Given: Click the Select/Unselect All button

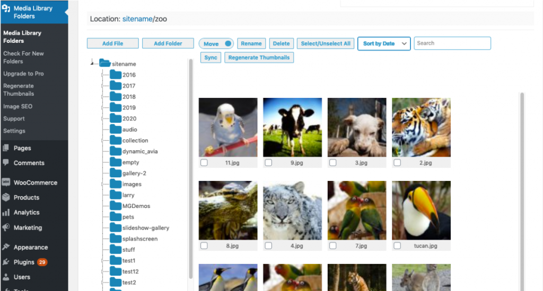Looking at the screenshot, I should pyautogui.click(x=326, y=43).
